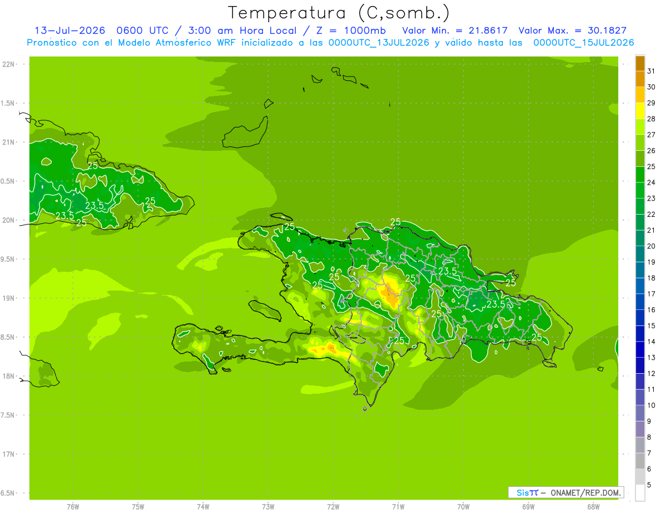Screen dimensions: 666x514
Task: Click the valid-until time 0000UTC_15JUL2026
Action: tap(583, 43)
